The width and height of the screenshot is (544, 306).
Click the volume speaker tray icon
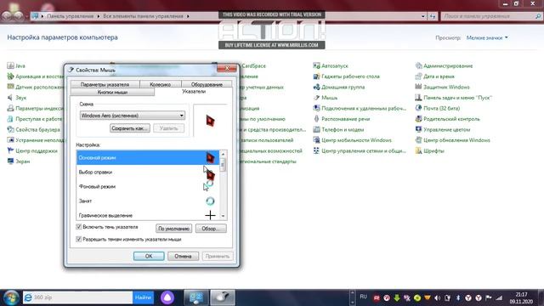point(437,297)
